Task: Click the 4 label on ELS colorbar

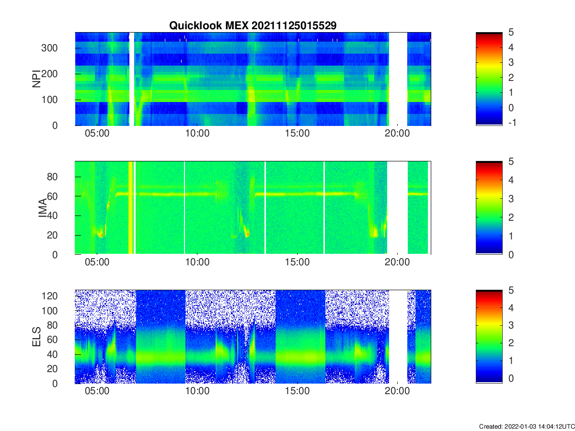Action: pos(511,308)
